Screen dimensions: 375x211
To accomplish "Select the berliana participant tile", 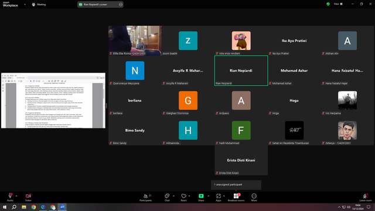I will point(135,100).
